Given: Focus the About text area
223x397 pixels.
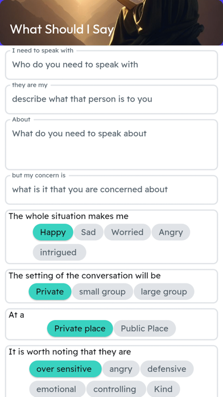Looking at the screenshot, I should coord(111,144).
